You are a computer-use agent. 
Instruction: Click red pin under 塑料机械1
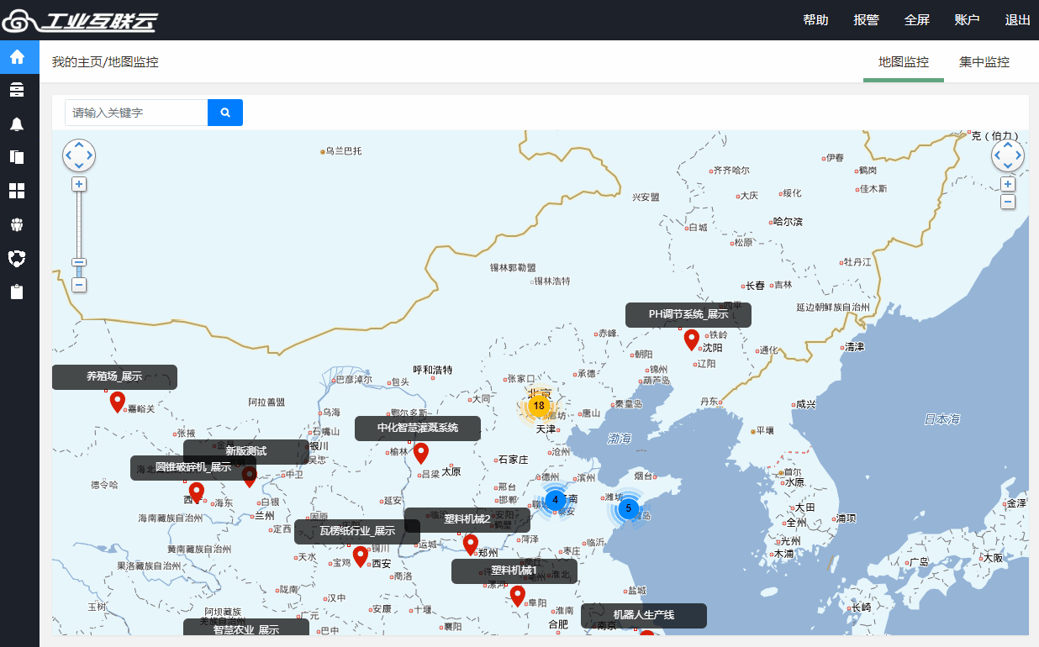tap(518, 596)
